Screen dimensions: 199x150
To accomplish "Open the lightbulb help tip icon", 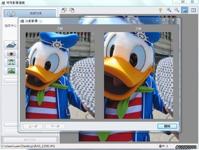I will (161, 10).
